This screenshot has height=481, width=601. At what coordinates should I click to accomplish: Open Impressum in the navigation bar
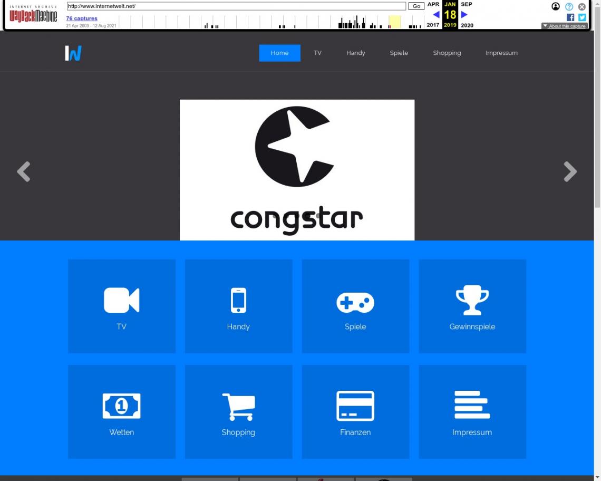pyautogui.click(x=501, y=53)
